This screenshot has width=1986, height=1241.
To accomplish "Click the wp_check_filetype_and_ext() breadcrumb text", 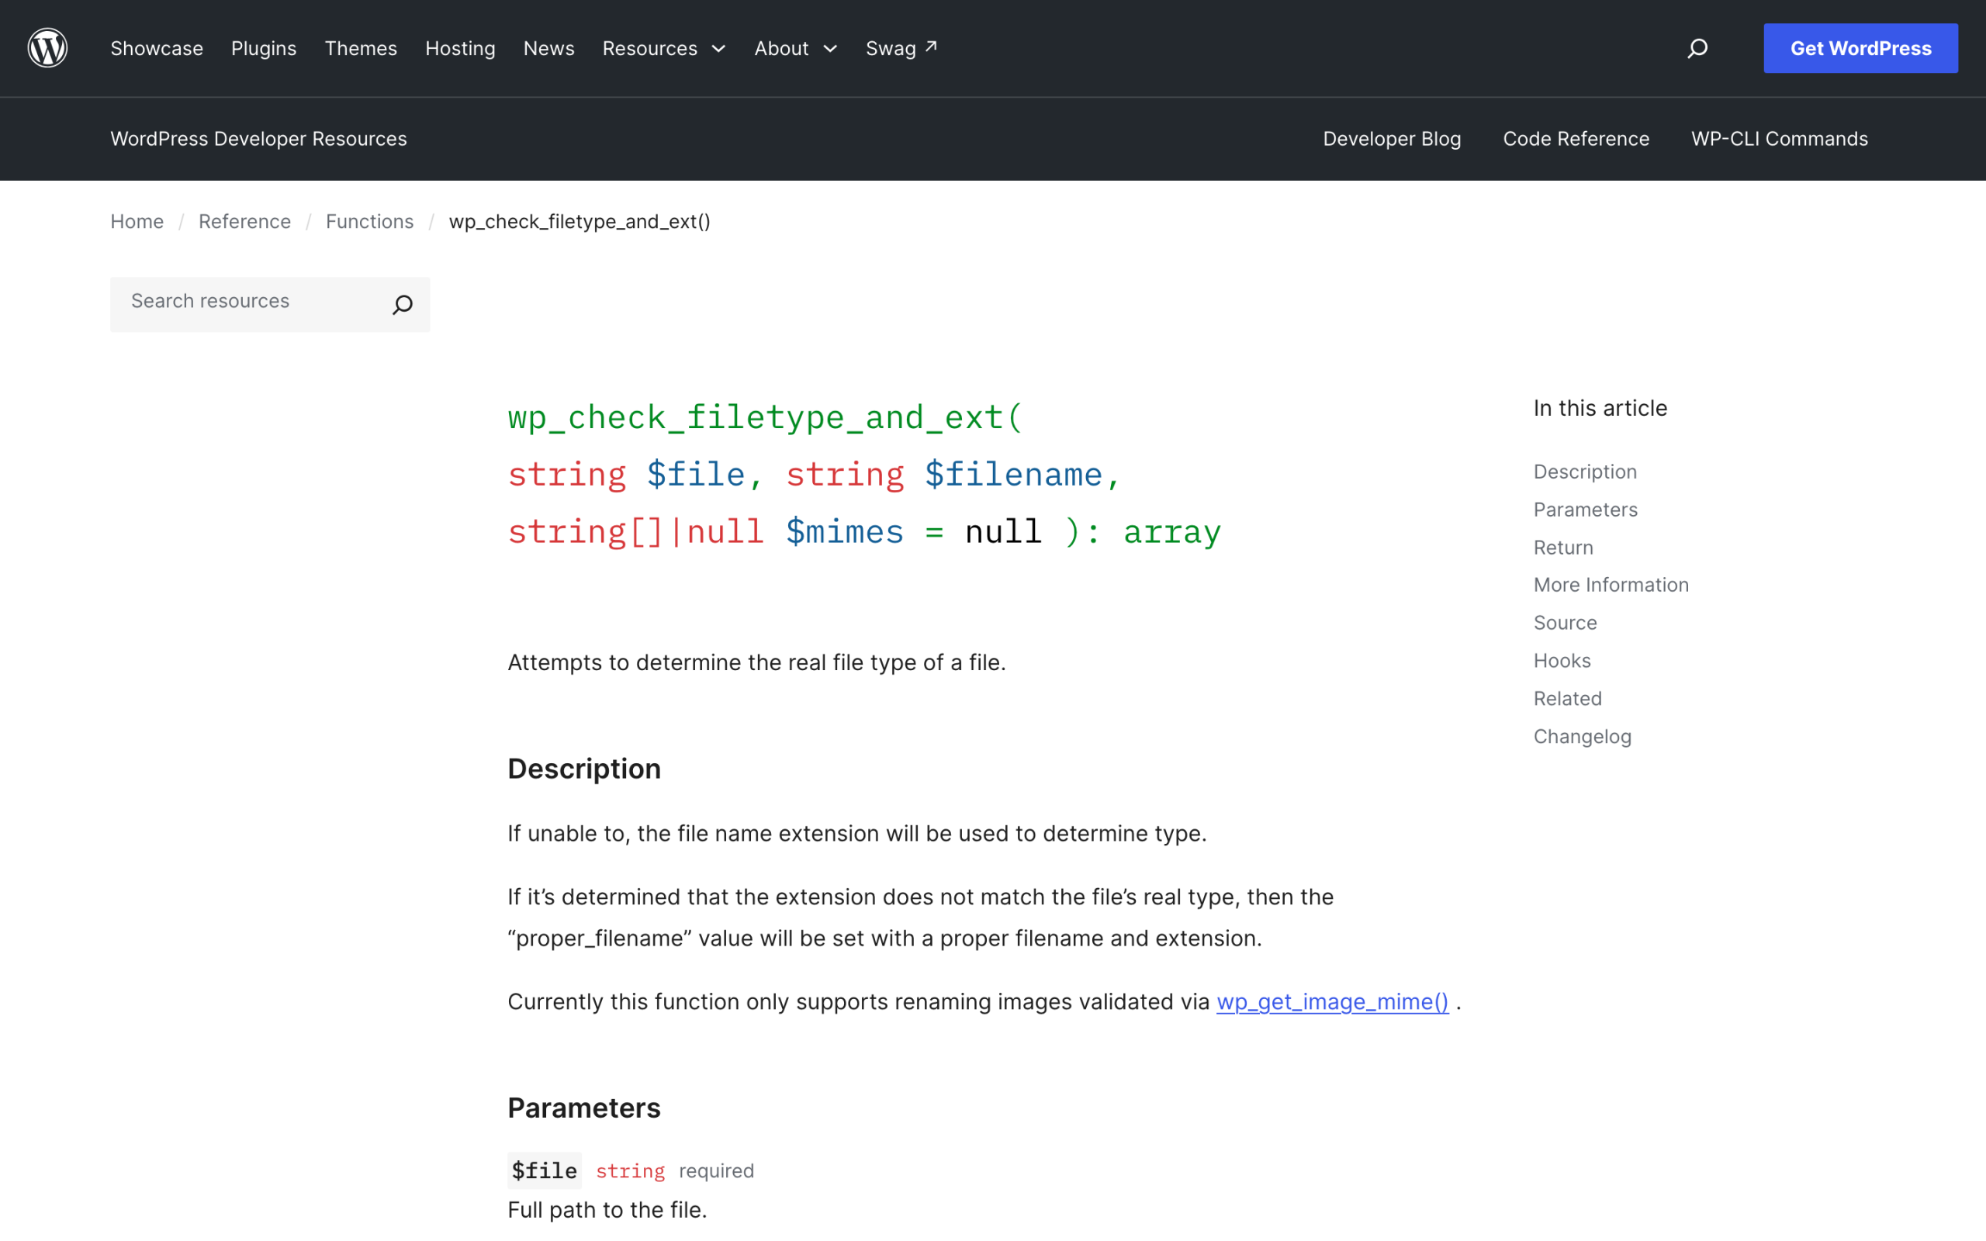I will 580,222.
